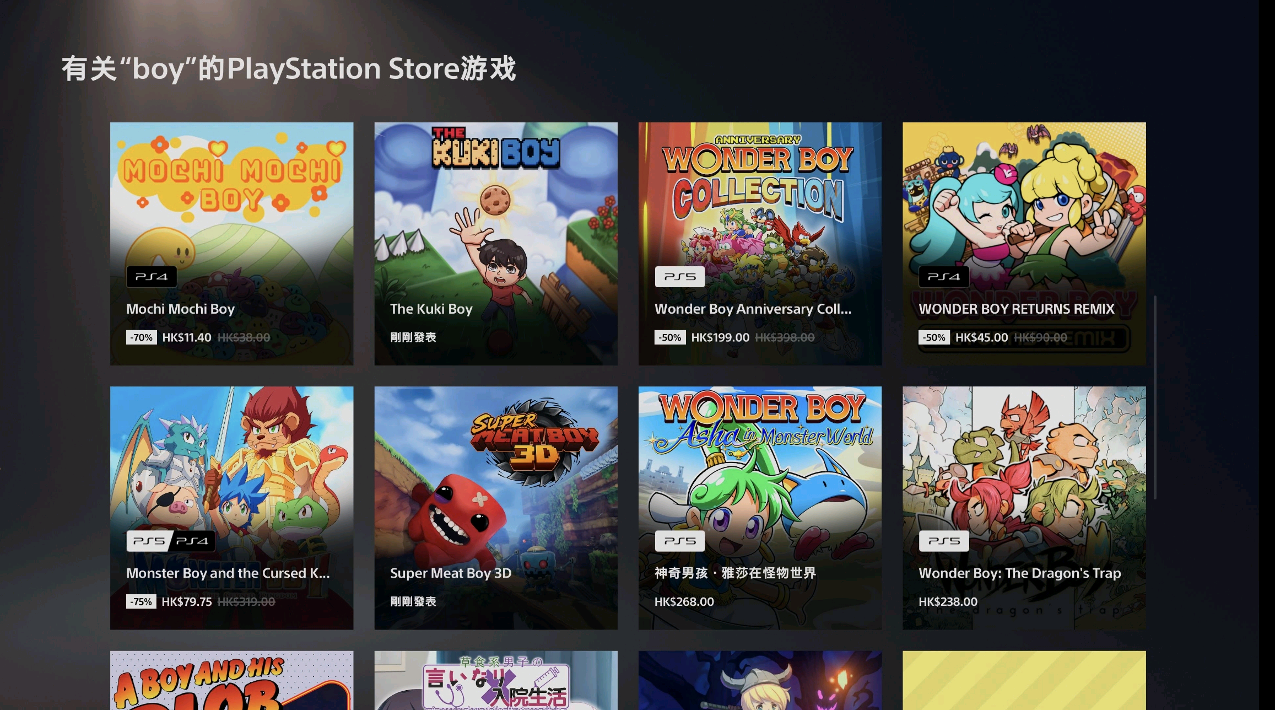Click HK$238.00 price on Dragon's Trap

(x=948, y=601)
